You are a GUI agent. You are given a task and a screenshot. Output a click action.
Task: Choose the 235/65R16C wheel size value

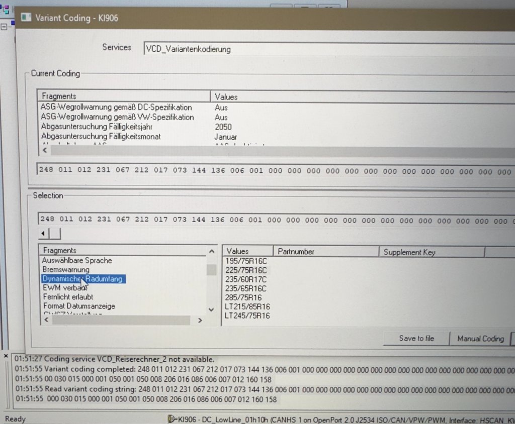pyautogui.click(x=246, y=288)
